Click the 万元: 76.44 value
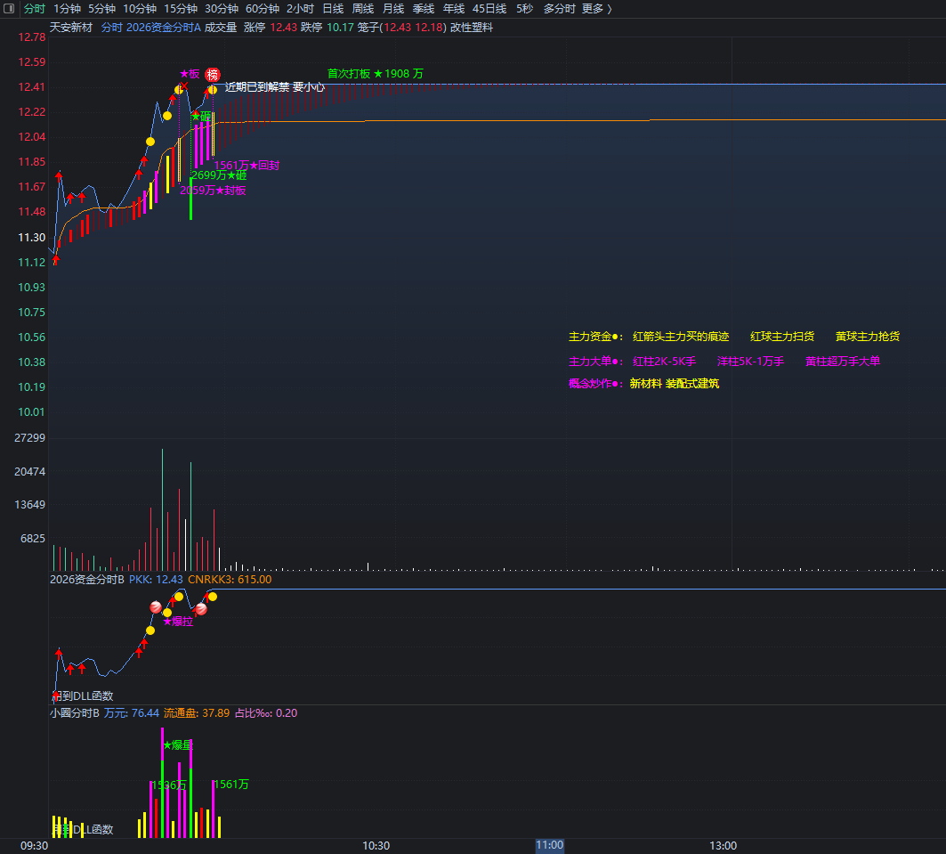946x854 pixels. pos(132,712)
